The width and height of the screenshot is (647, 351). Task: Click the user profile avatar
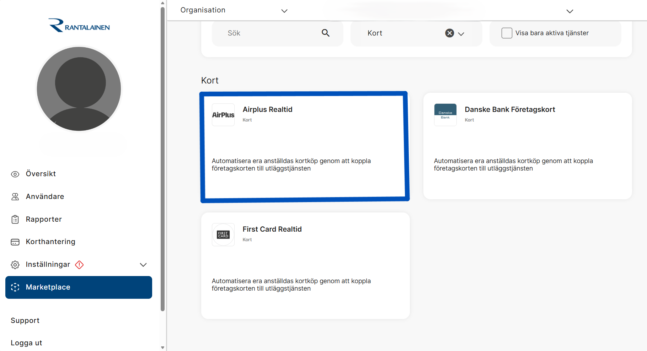click(x=79, y=89)
